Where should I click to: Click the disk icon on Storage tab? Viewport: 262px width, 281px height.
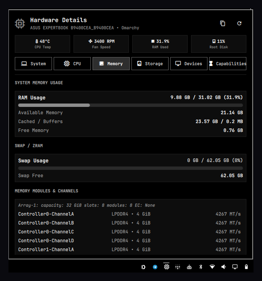(x=139, y=64)
